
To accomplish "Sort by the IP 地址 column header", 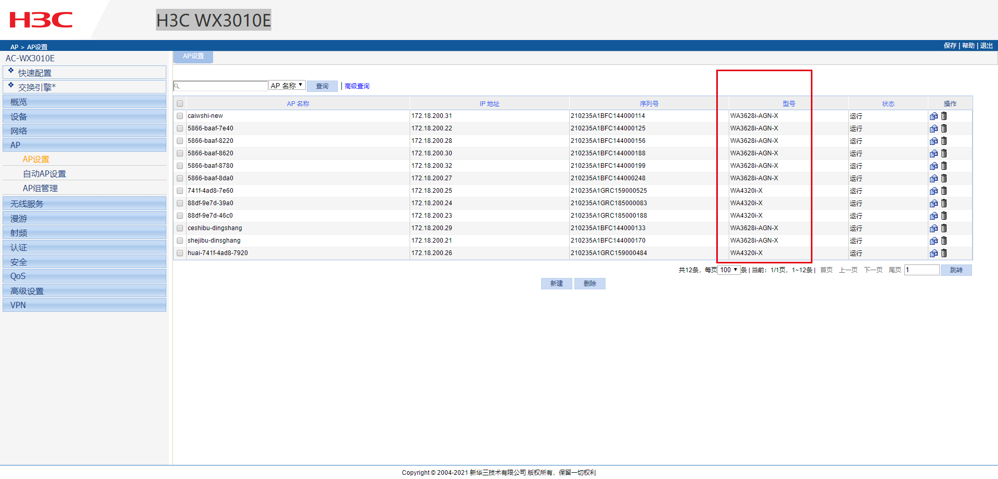I will coord(490,104).
